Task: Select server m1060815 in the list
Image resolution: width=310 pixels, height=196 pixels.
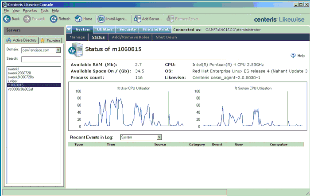Action: (34, 85)
